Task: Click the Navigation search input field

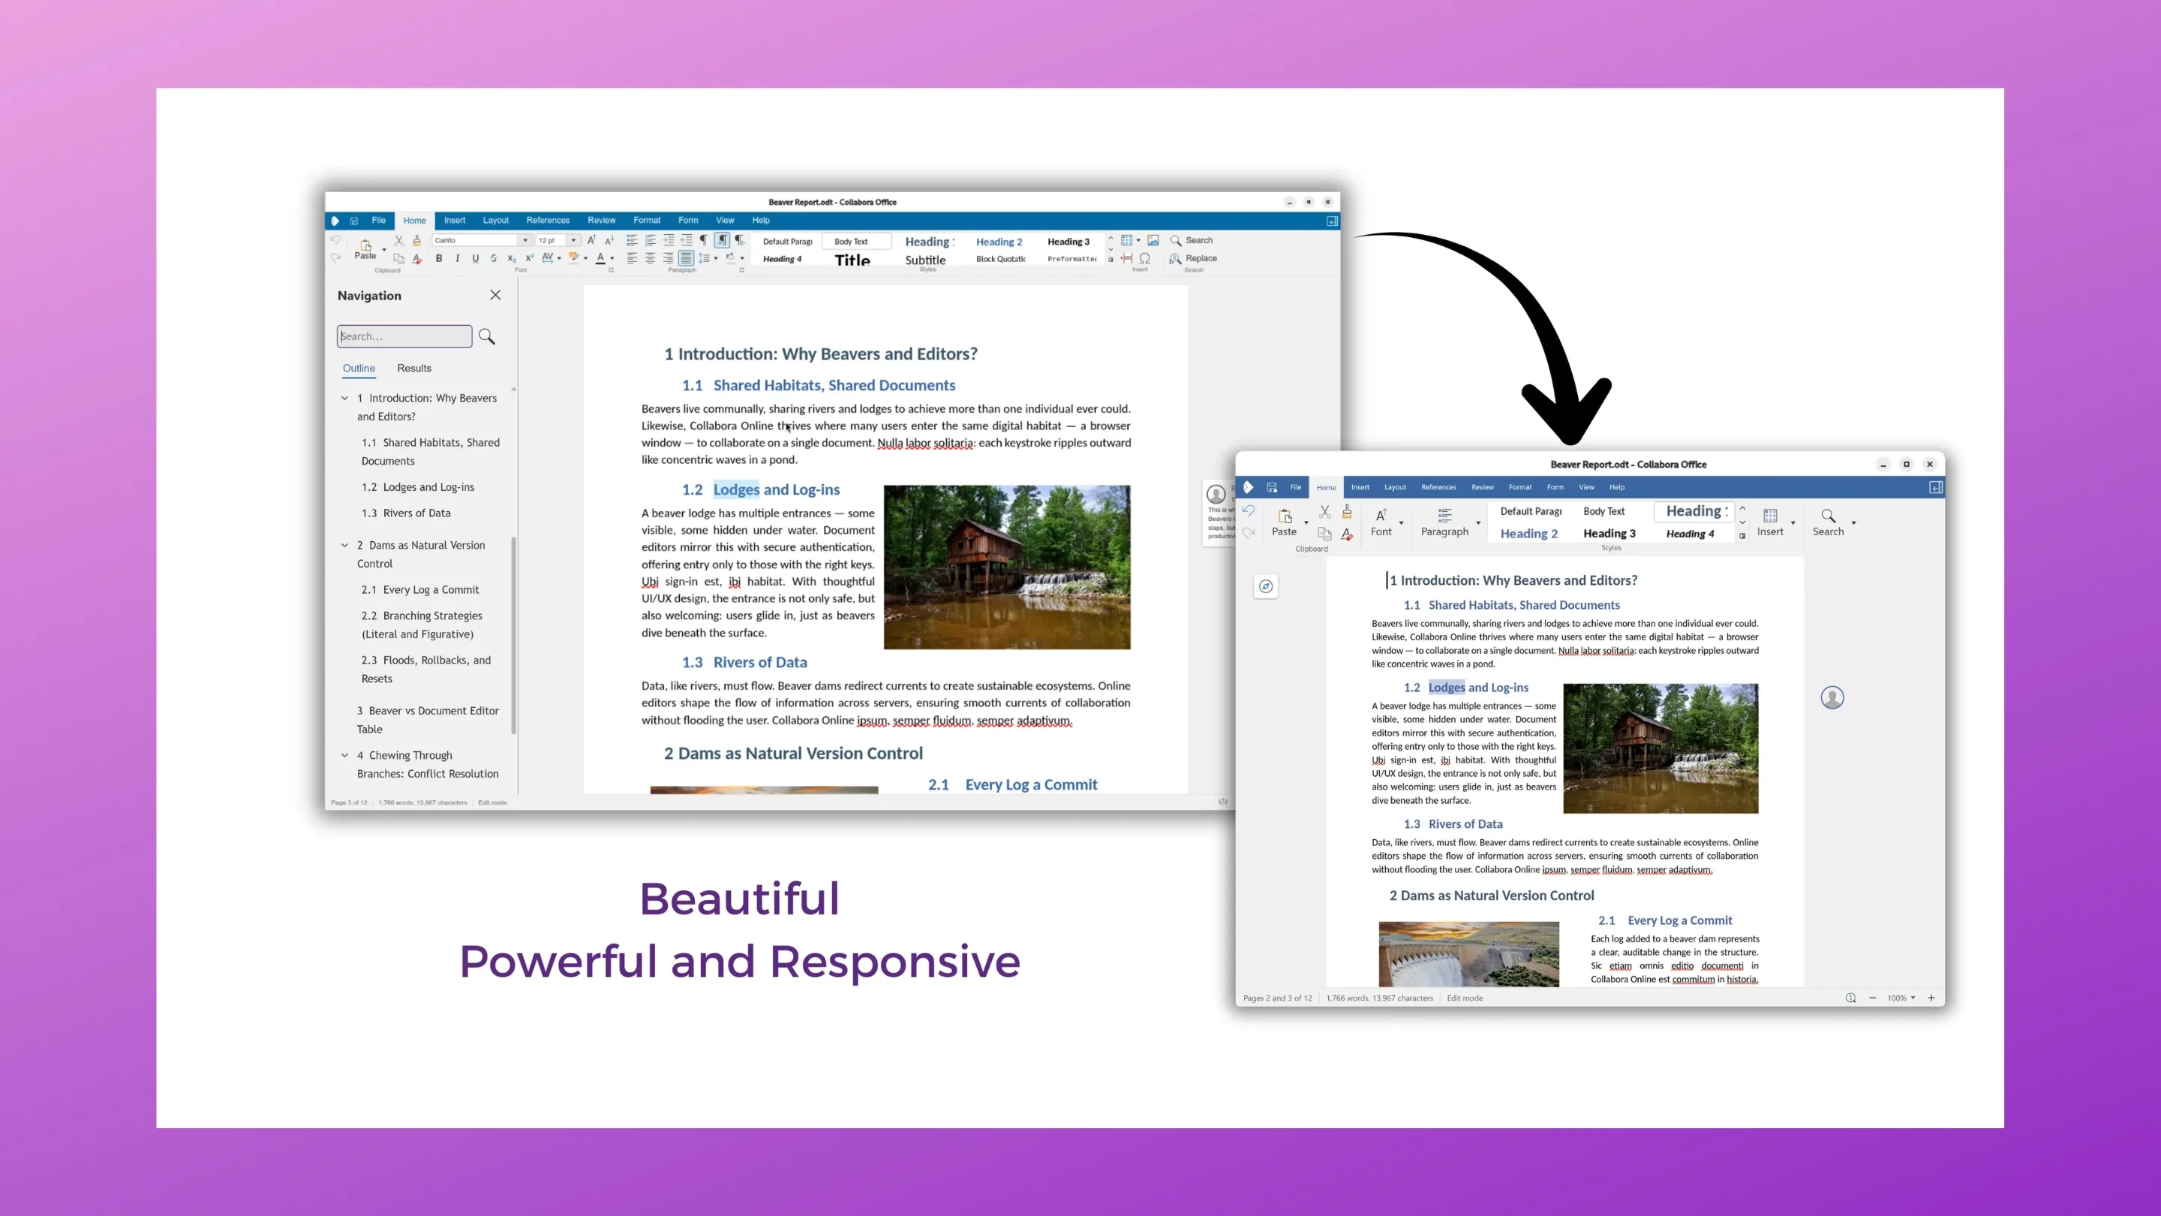Action: click(x=404, y=336)
